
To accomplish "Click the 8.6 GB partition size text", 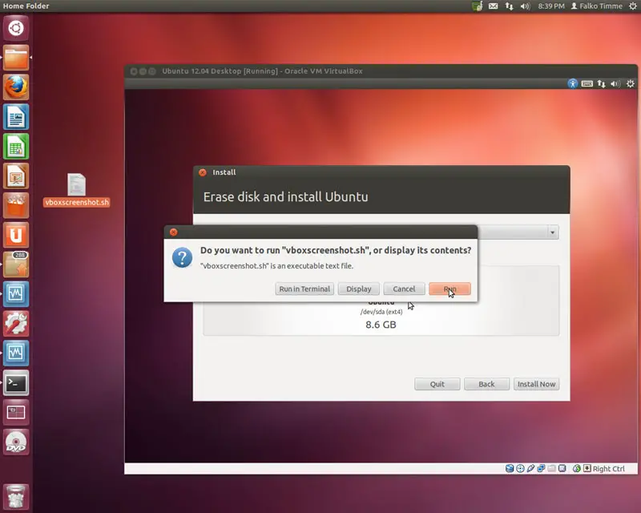I will coord(381,325).
